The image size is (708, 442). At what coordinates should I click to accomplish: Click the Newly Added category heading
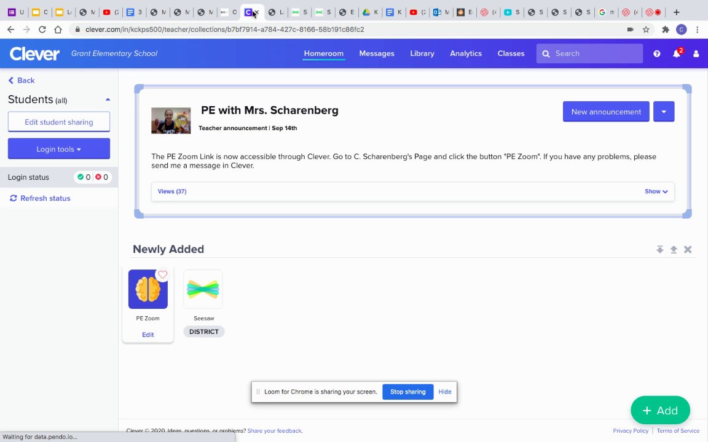click(168, 249)
